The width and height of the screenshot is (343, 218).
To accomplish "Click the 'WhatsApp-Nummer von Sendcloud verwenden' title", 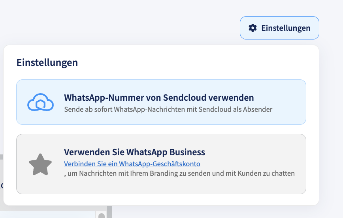I will click(x=159, y=98).
